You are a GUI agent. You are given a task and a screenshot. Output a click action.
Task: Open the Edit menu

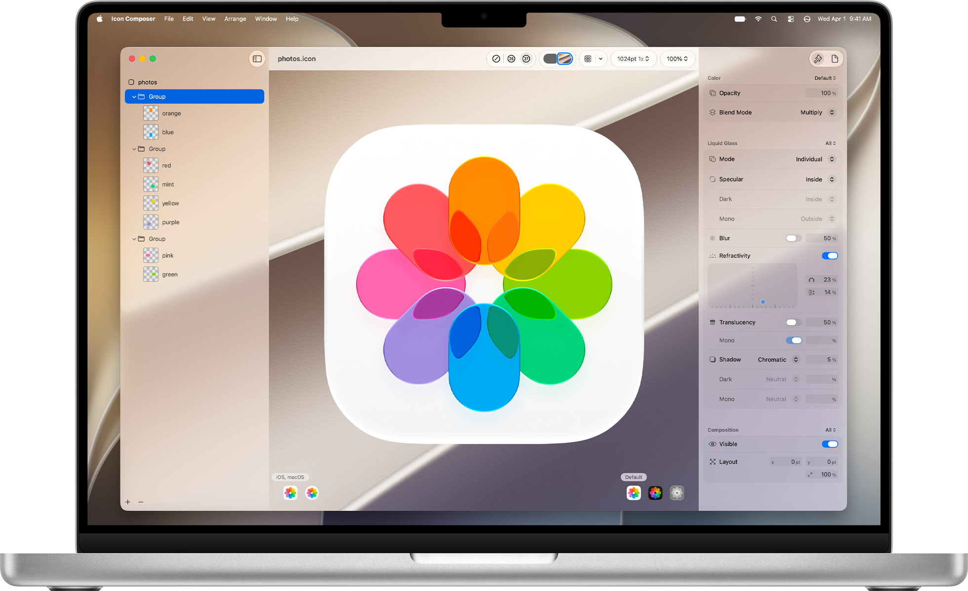click(188, 19)
